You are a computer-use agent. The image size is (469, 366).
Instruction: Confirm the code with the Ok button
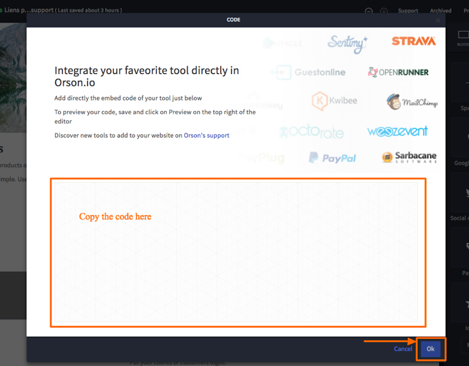[430, 349]
